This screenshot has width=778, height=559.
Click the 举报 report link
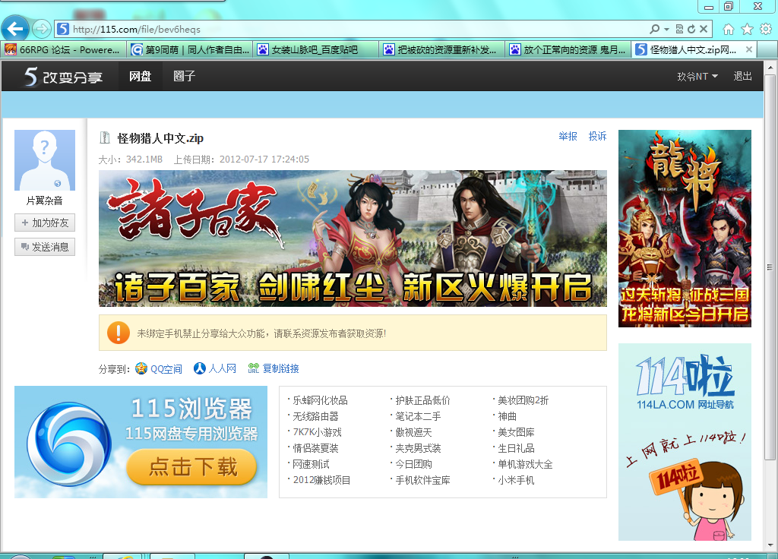[568, 136]
